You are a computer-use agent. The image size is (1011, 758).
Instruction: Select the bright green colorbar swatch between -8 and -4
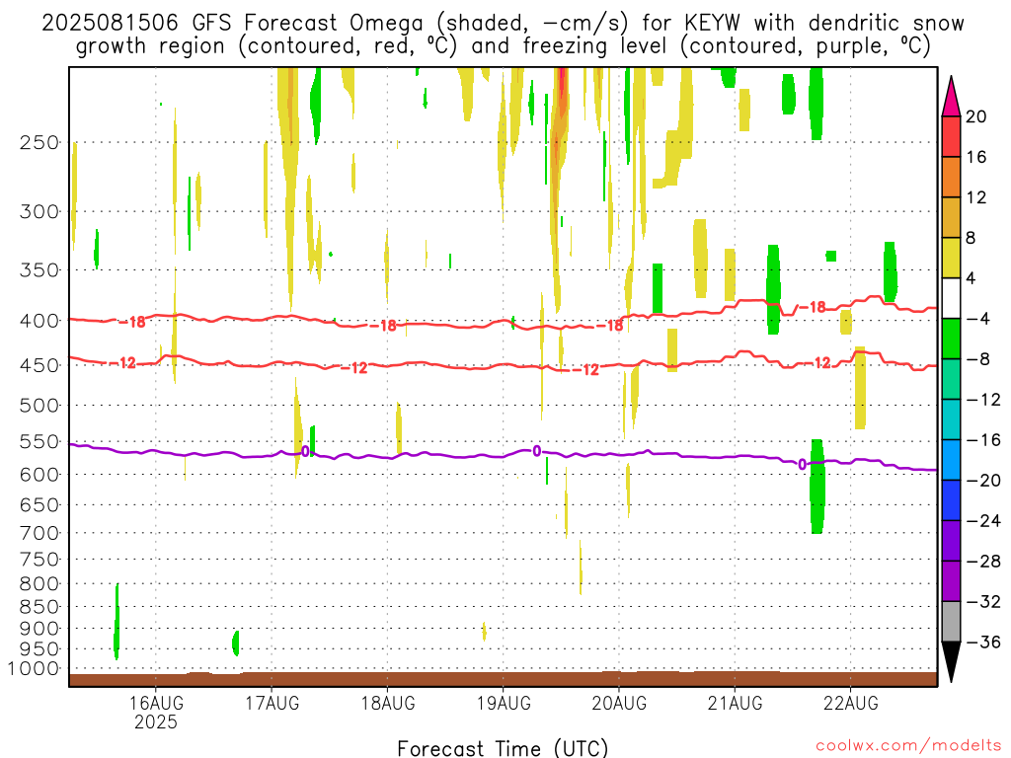click(x=951, y=340)
